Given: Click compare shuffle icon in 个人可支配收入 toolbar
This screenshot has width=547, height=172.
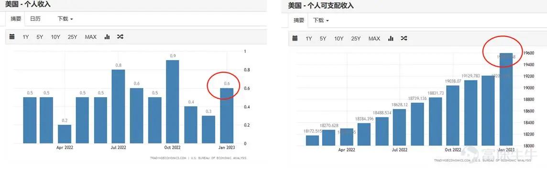Looking at the screenshot, I should click(x=404, y=38).
